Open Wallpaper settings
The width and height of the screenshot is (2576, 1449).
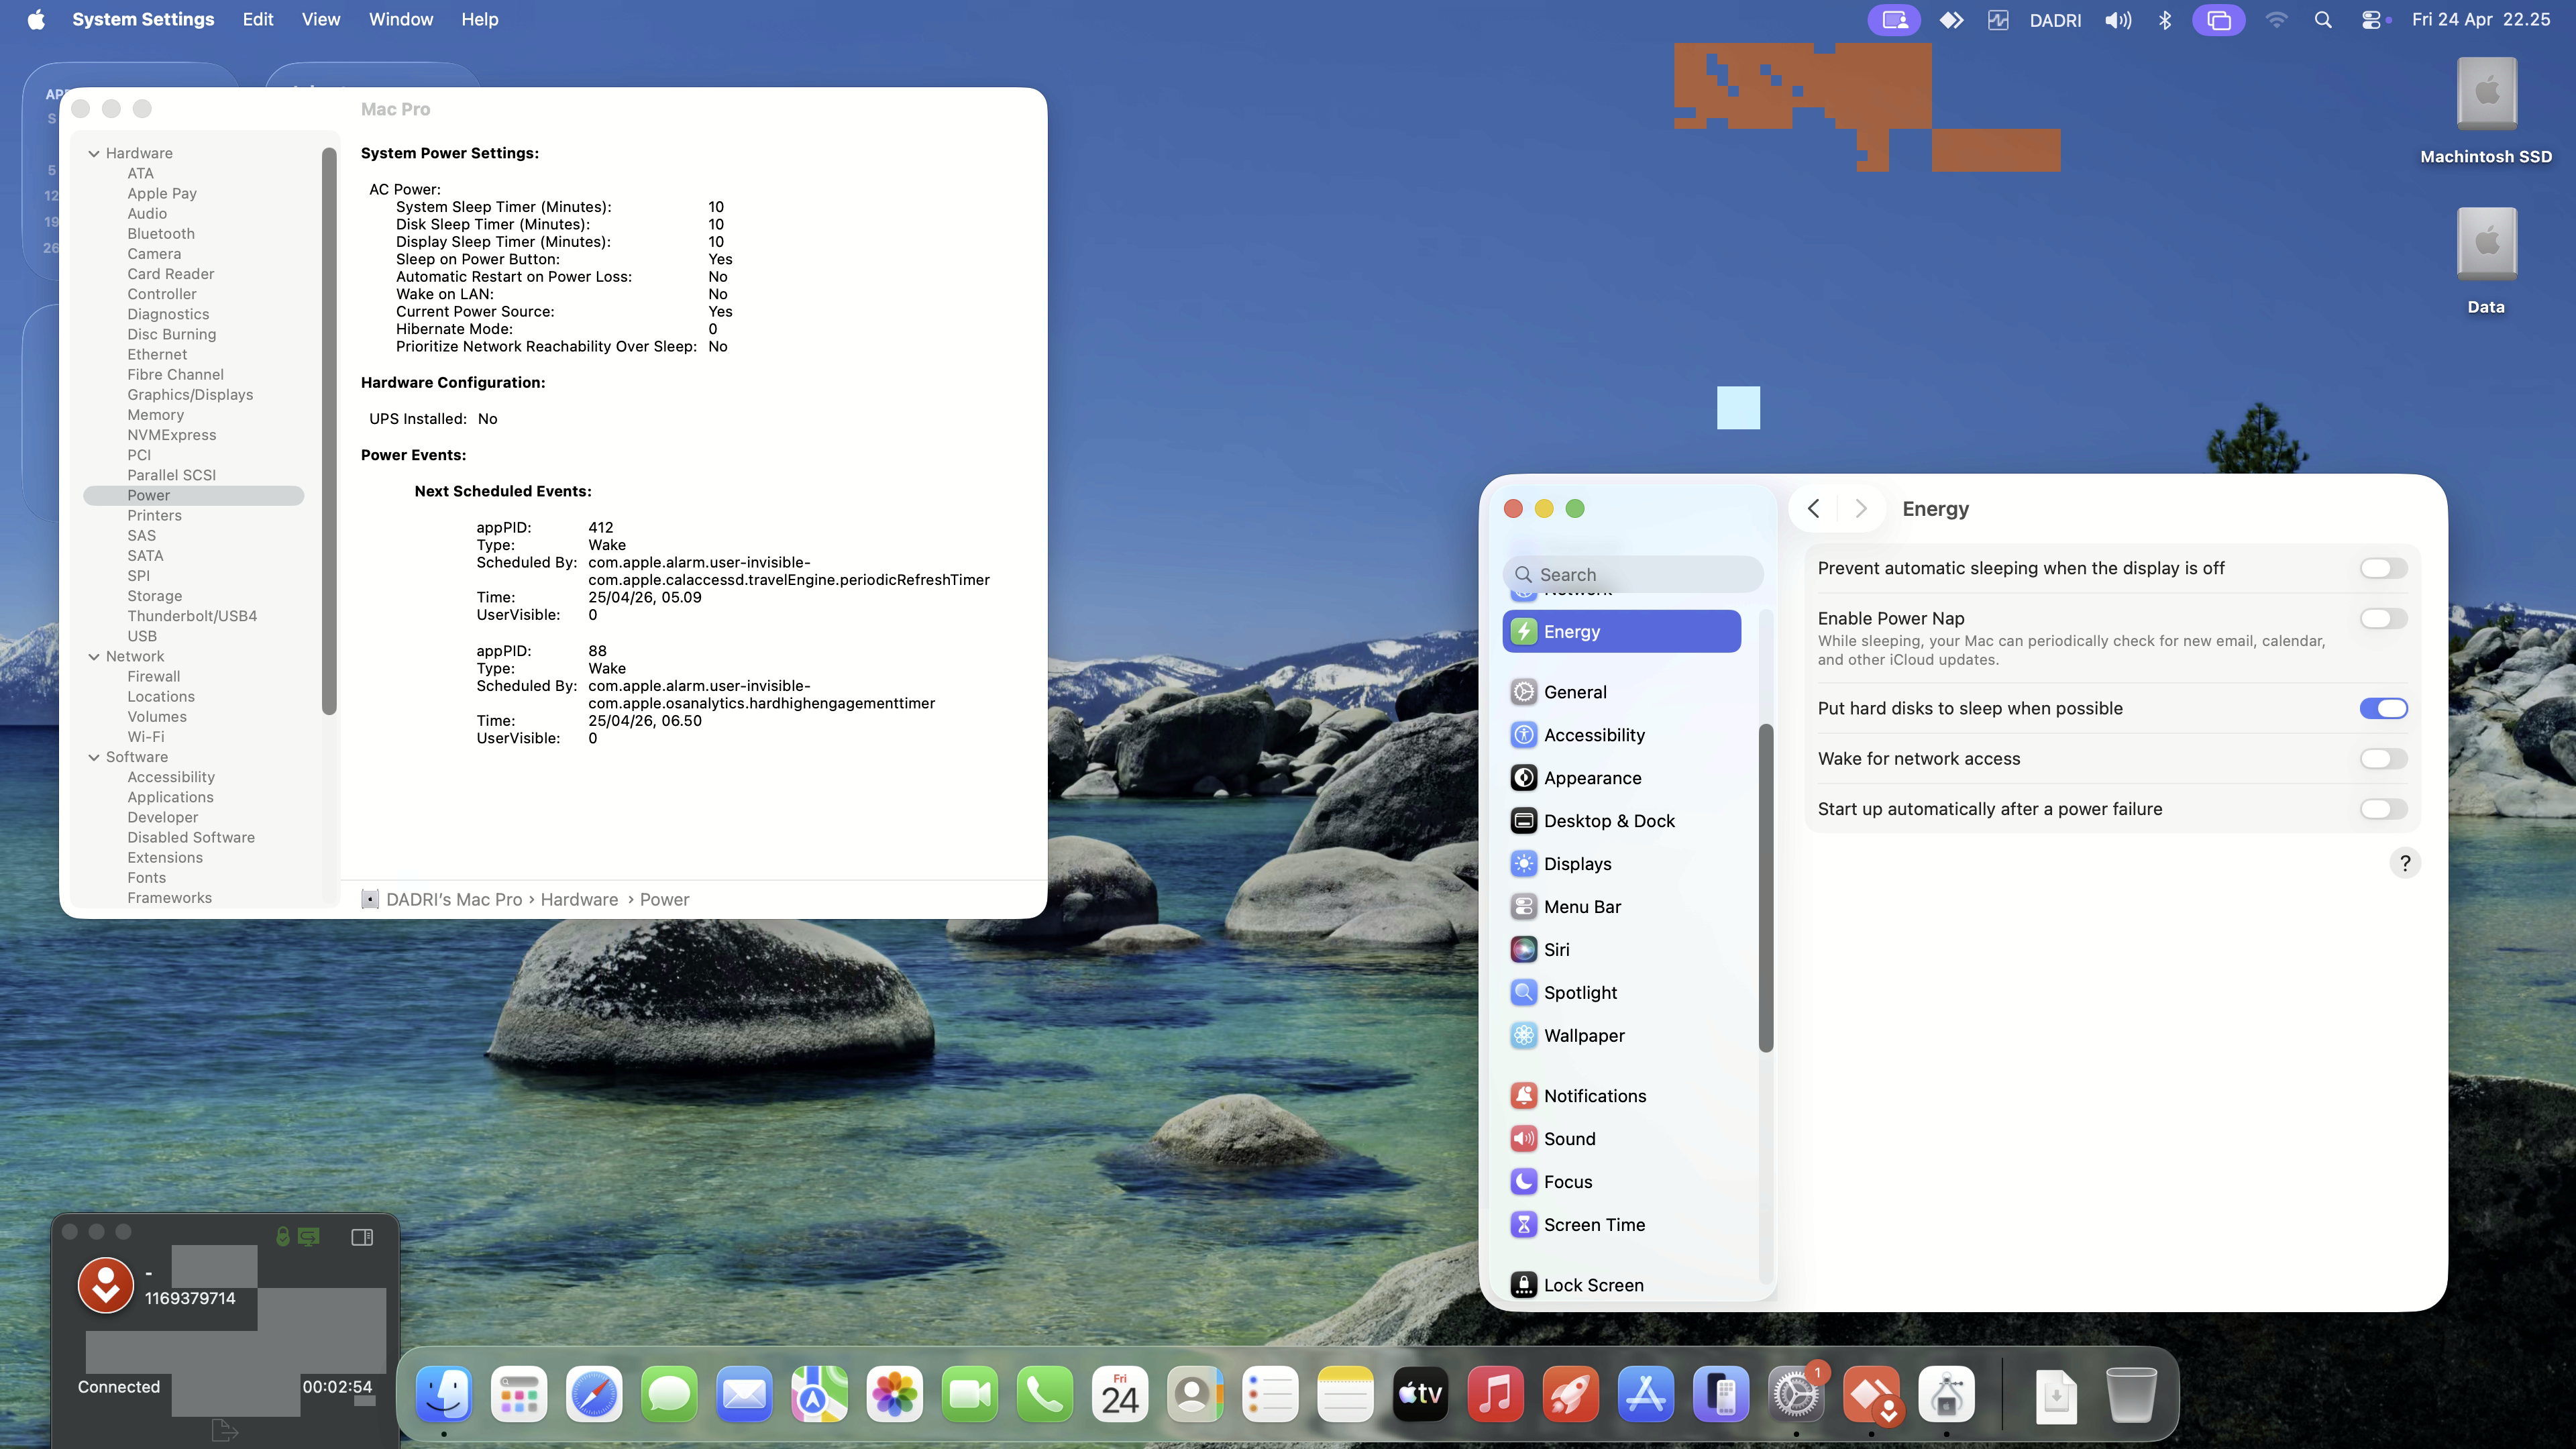pyautogui.click(x=1621, y=1036)
